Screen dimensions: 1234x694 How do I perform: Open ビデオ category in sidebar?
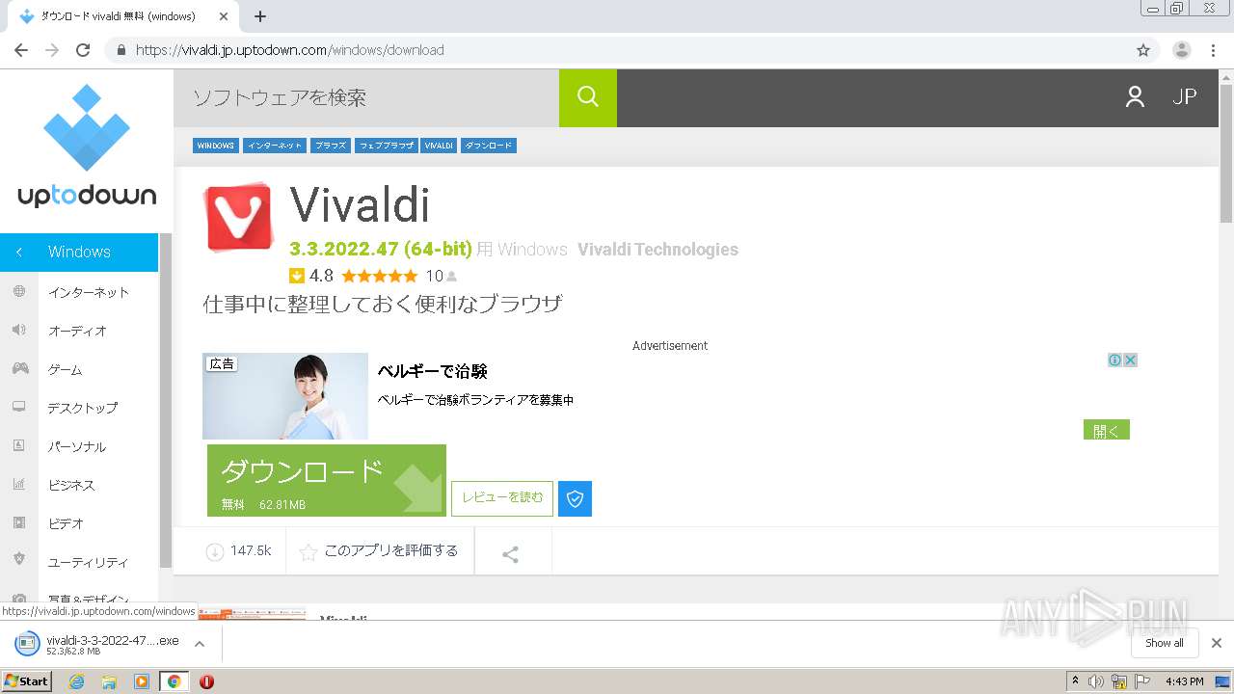(66, 523)
